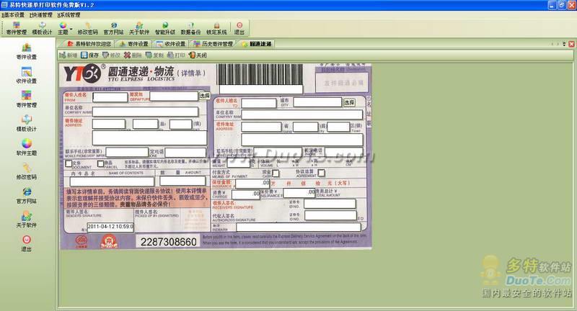This screenshot has height=311, width=577.
Task: Open 官方网站 in the top toolbar
Action: tap(114, 28)
